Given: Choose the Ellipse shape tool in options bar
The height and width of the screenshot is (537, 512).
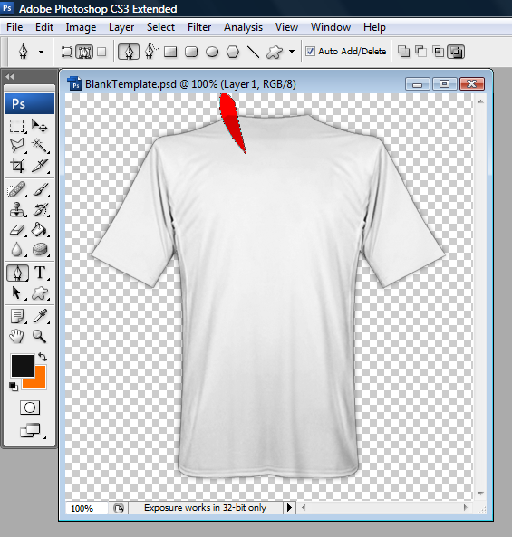Looking at the screenshot, I should (x=212, y=52).
